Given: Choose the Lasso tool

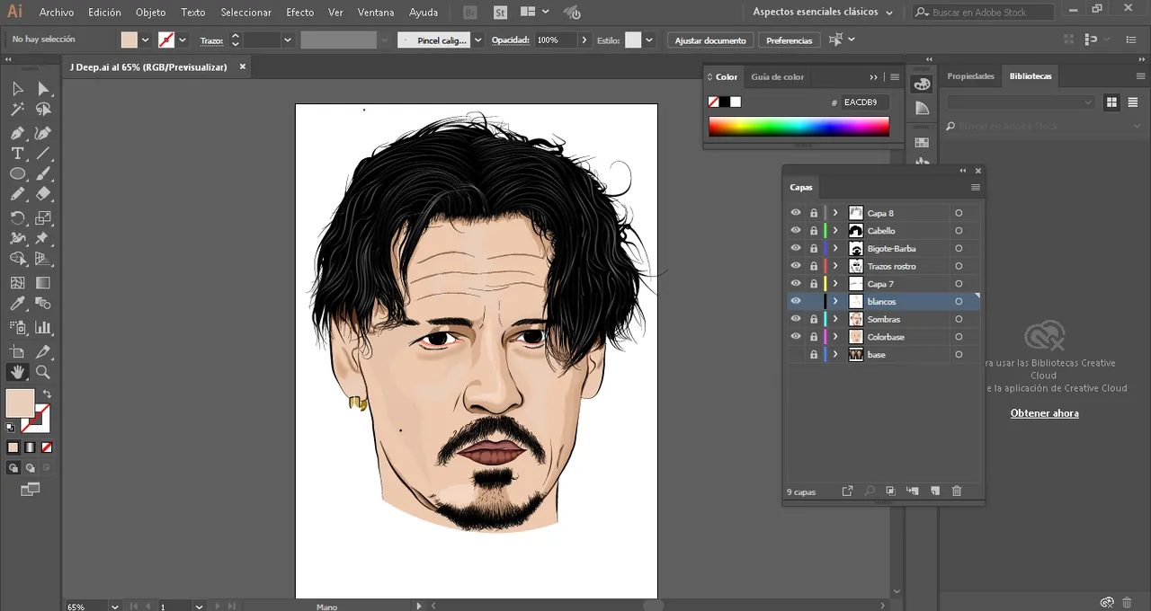Looking at the screenshot, I should click(43, 110).
